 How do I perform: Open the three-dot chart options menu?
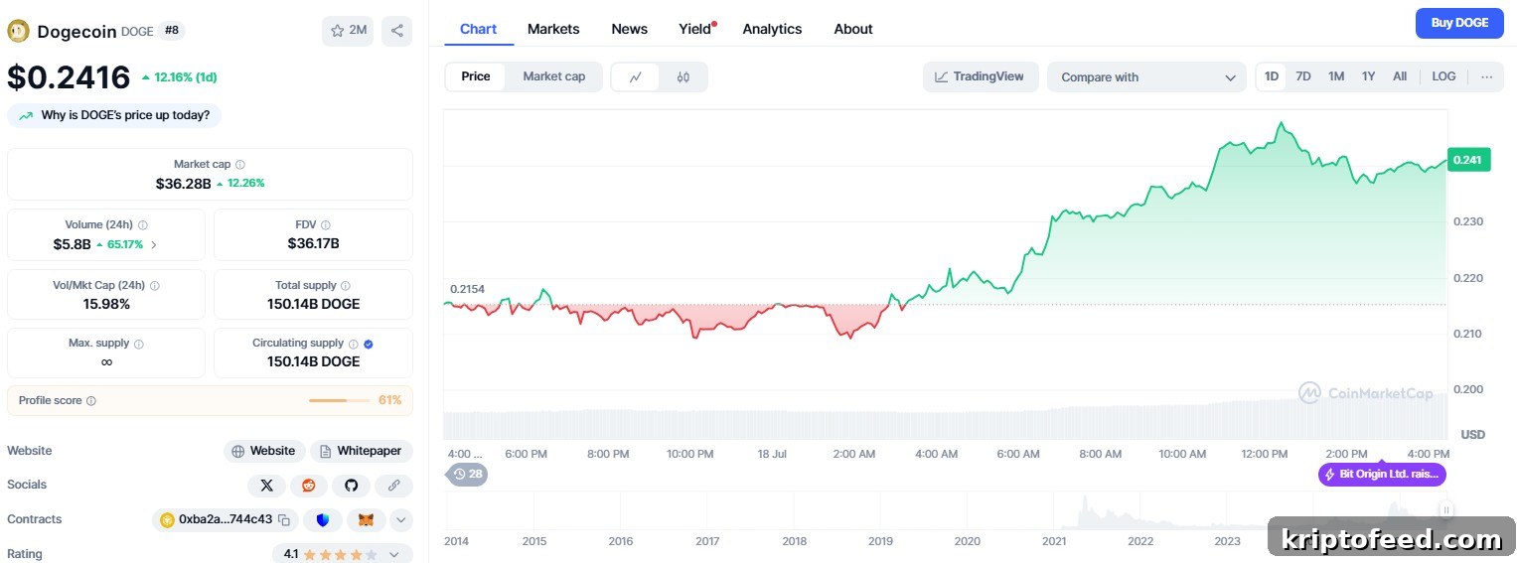tap(1486, 76)
